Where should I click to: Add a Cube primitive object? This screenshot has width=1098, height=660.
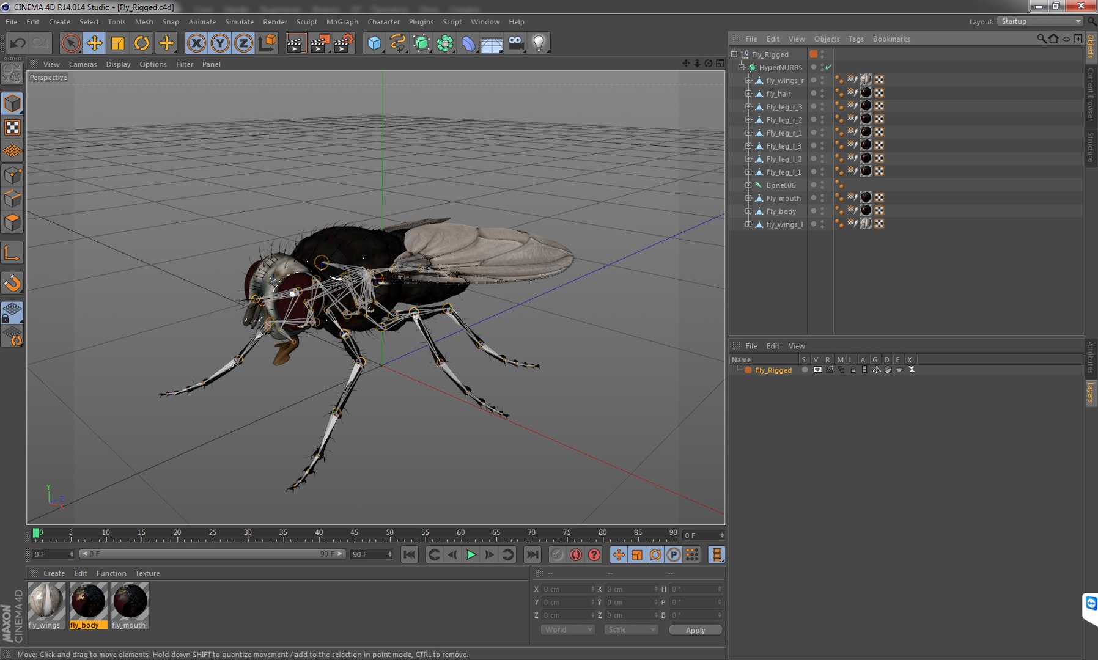coord(374,43)
